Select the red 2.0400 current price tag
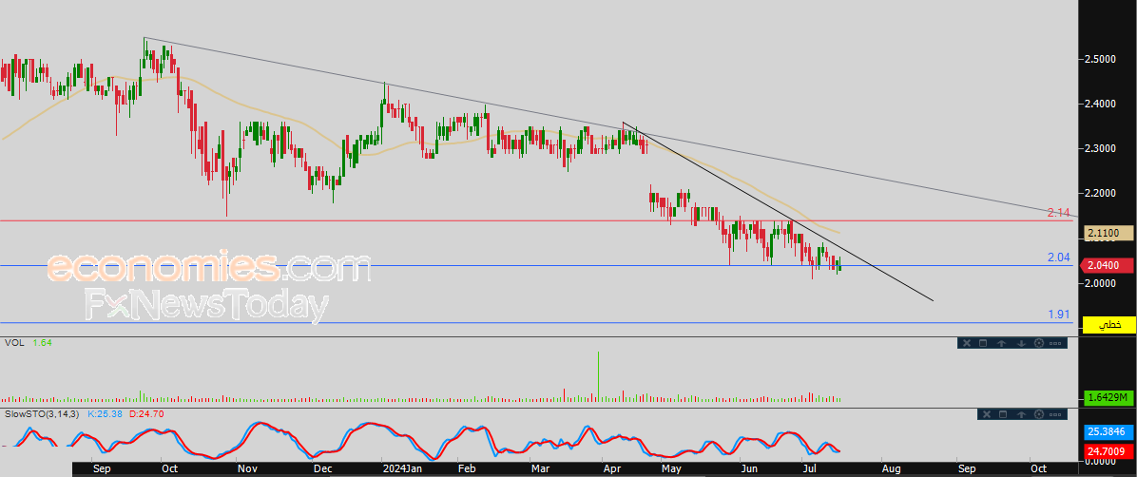 tap(1108, 265)
